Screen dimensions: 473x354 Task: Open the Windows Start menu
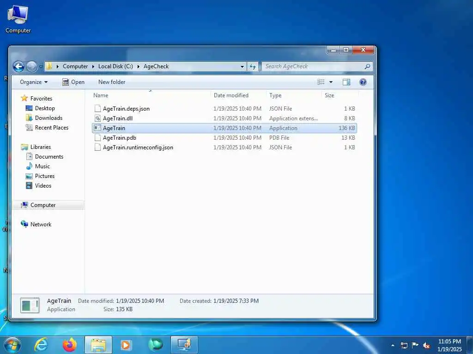12,345
